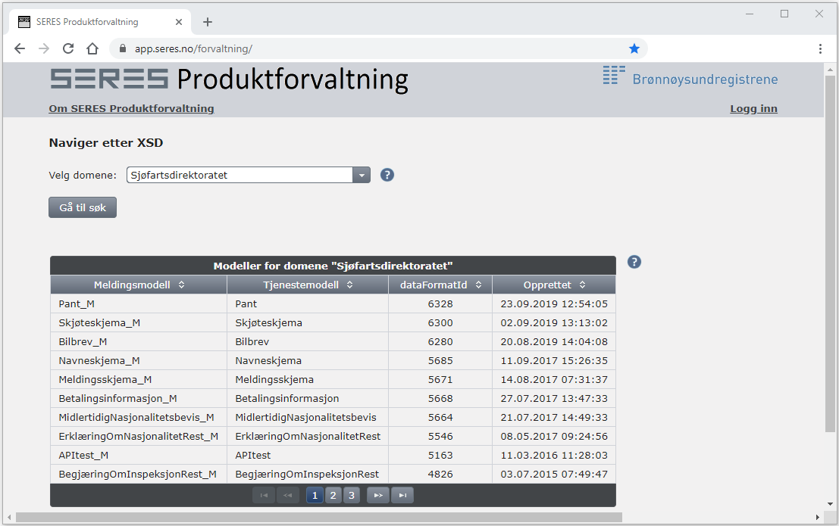Click the SERES Produktforvaltning header logo
The height and width of the screenshot is (526, 839).
(229, 79)
